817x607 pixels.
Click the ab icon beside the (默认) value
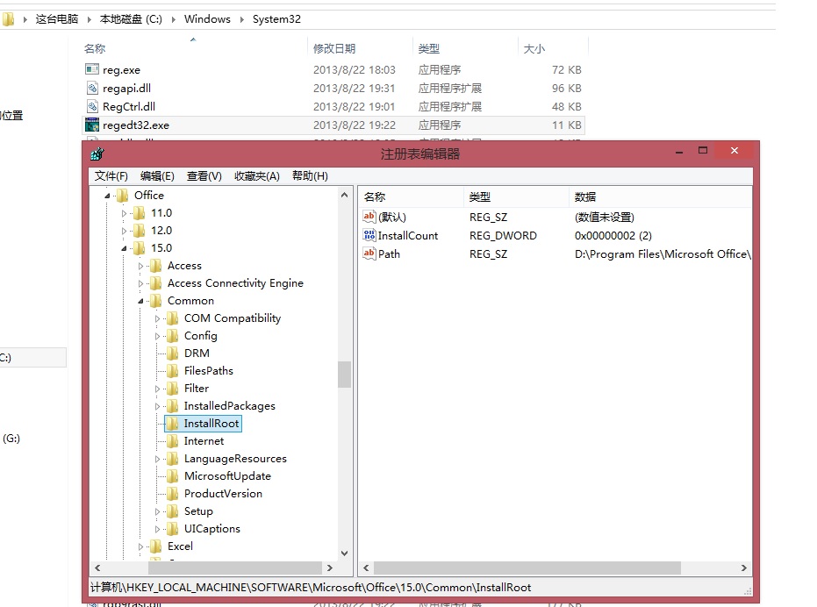[x=369, y=217]
